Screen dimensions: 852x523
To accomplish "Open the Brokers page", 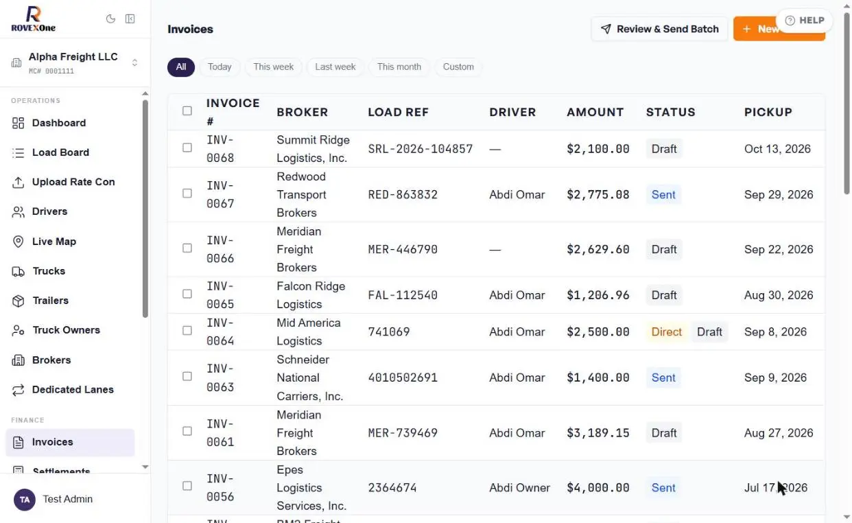I will pos(70,360).
